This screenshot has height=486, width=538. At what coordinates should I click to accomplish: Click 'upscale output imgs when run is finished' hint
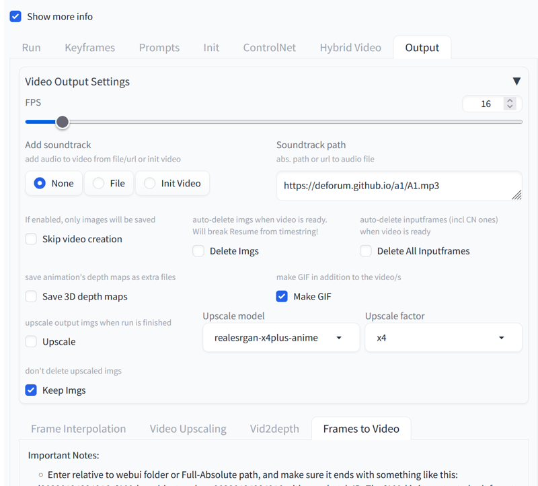[98, 322]
